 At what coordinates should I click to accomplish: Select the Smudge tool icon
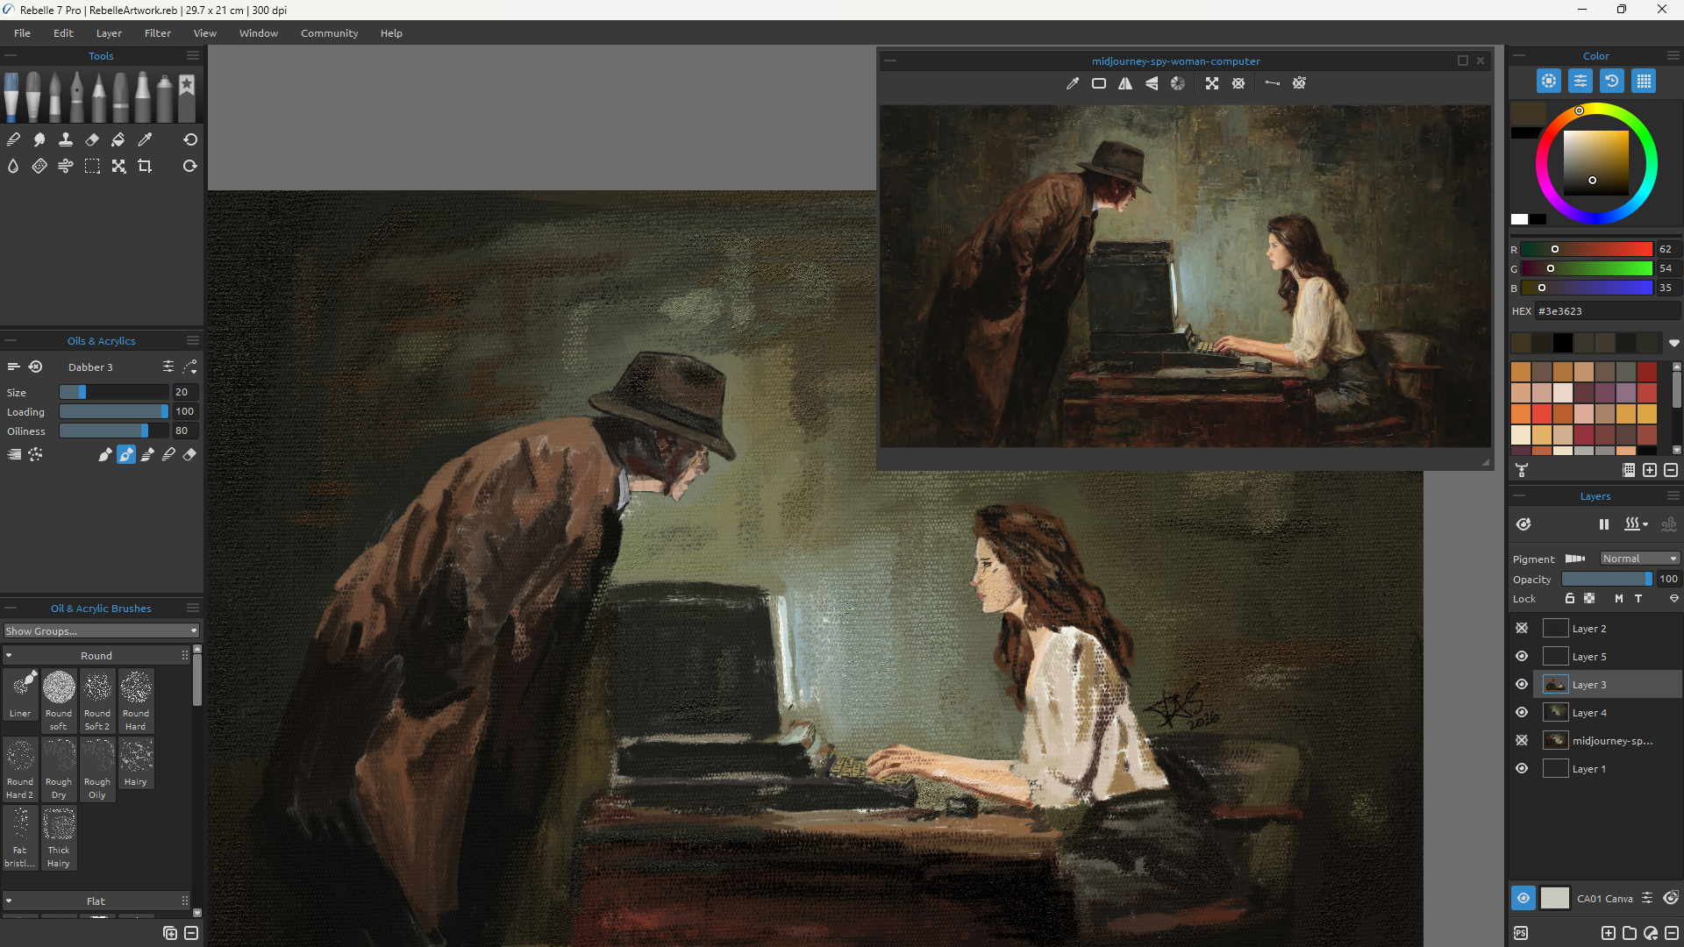pos(39,139)
